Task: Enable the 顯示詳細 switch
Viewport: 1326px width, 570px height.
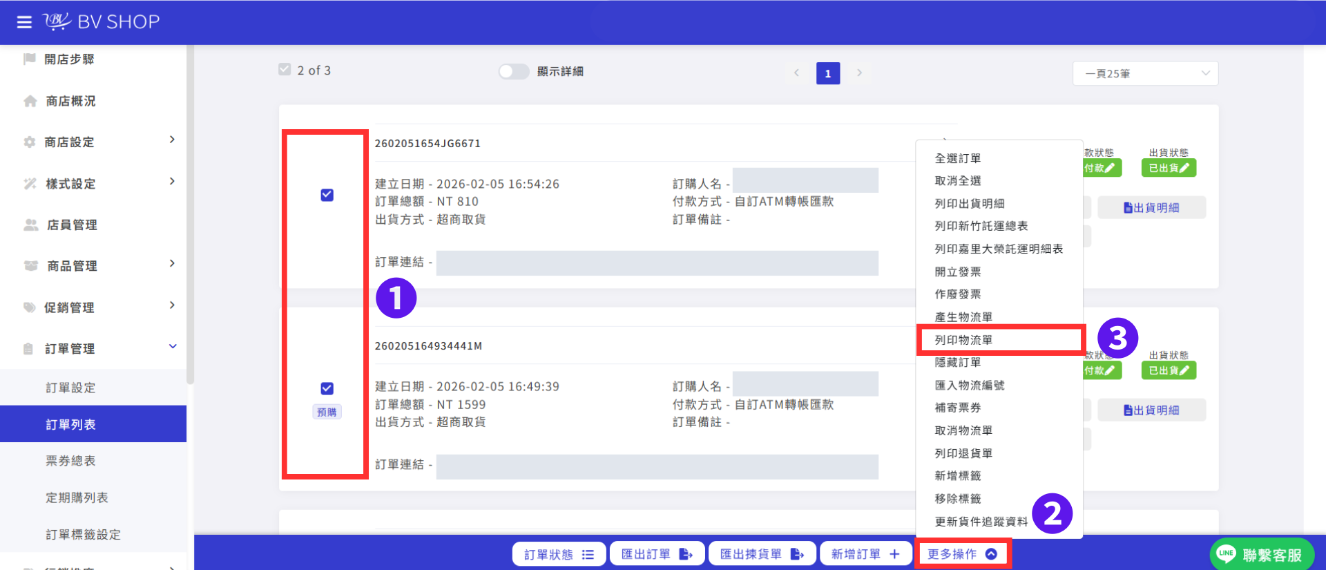Action: pyautogui.click(x=514, y=71)
